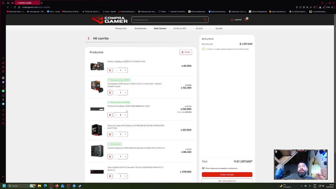Screen dimensions: 336x189
Task: Open the Outlet section
Action: pos(199,28)
